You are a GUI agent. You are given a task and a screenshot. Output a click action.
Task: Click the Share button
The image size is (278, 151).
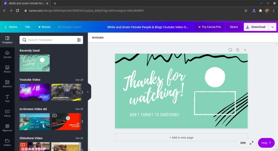point(234,27)
